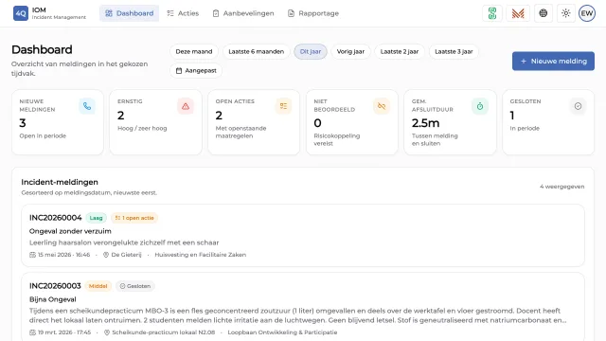Click phone icon in Nieuwe meldingen card
This screenshot has width=606, height=341.
pyautogui.click(x=87, y=106)
